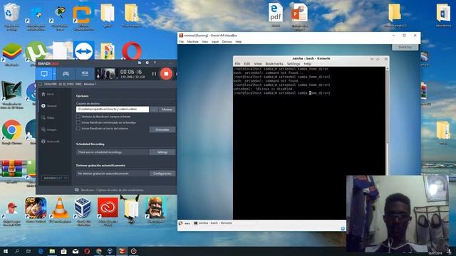
Task: Open the Bandicam help question-mark icon
Action: click(x=155, y=63)
